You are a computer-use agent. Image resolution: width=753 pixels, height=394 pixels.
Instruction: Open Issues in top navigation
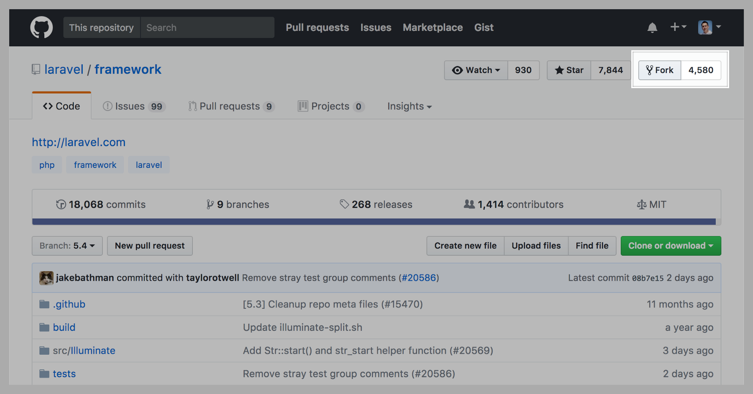(x=376, y=28)
